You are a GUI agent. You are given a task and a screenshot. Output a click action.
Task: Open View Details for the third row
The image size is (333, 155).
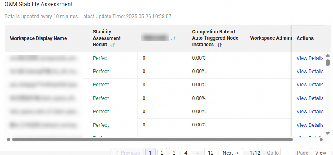[310, 85]
